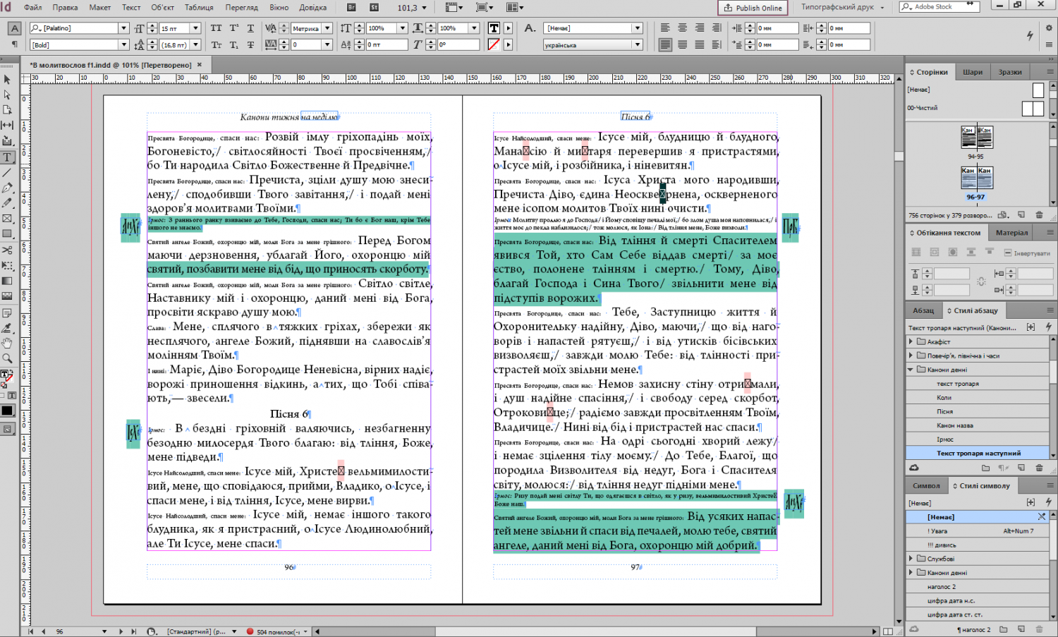The image size is (1058, 637).
Task: Open the Bold font style dropdown
Action: coord(123,44)
